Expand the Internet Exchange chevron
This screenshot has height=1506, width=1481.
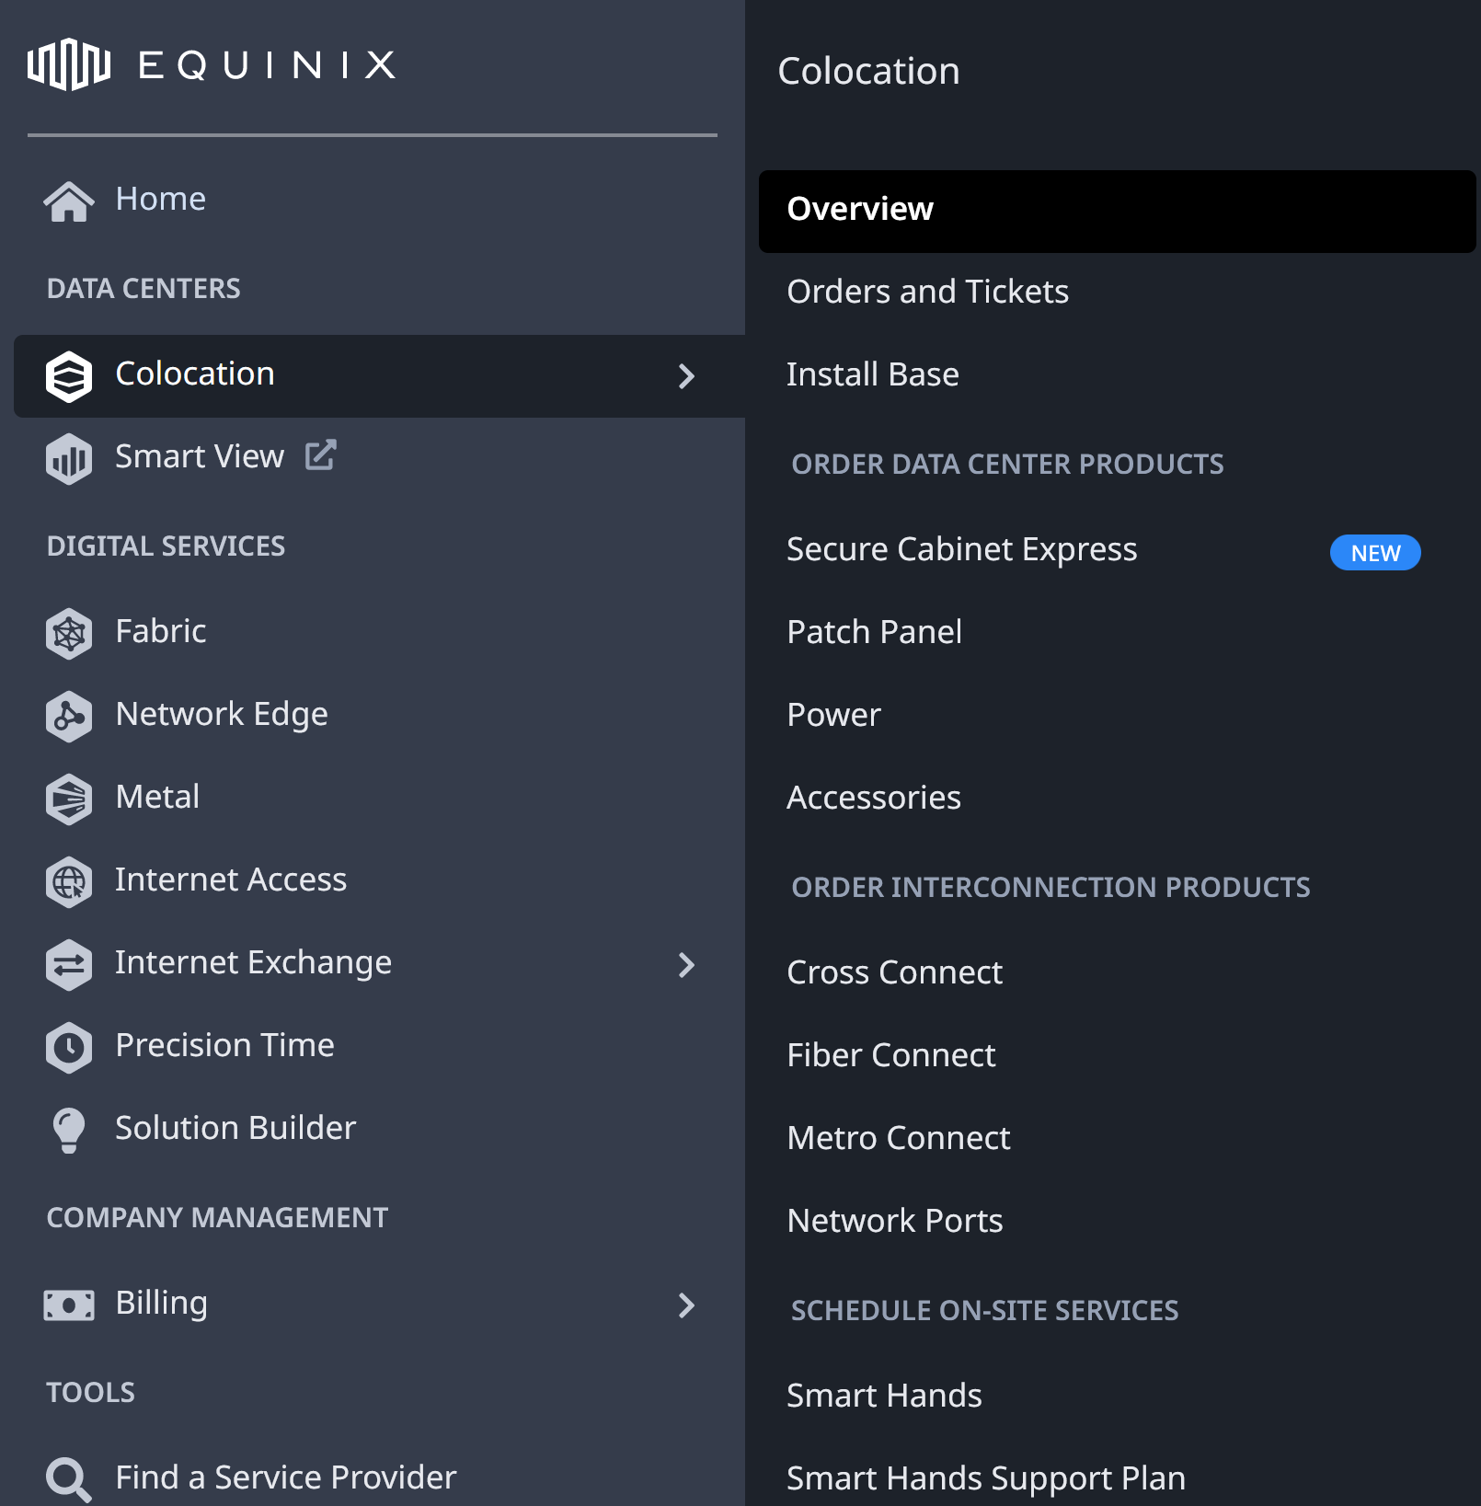coord(686,964)
